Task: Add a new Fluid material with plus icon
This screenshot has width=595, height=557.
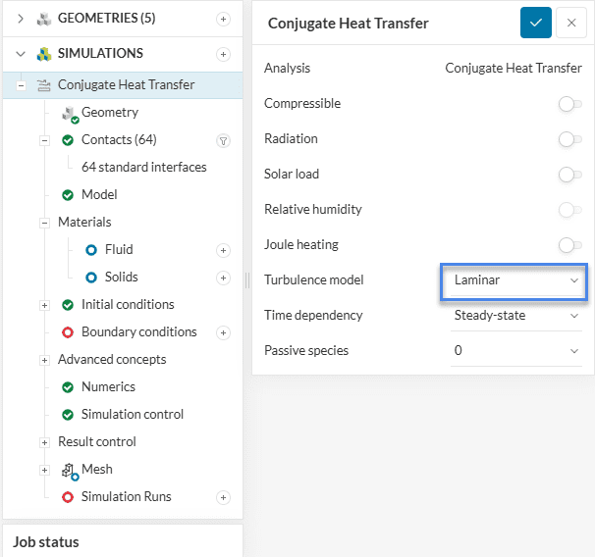Action: click(x=223, y=250)
